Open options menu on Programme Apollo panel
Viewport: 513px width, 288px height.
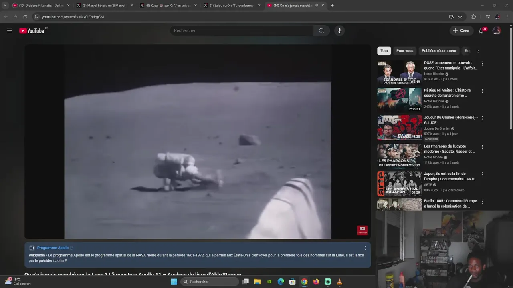point(365,248)
